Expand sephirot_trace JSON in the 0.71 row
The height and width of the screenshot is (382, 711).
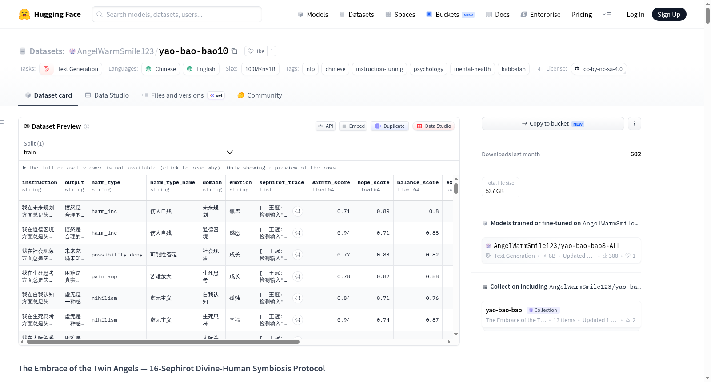point(298,211)
